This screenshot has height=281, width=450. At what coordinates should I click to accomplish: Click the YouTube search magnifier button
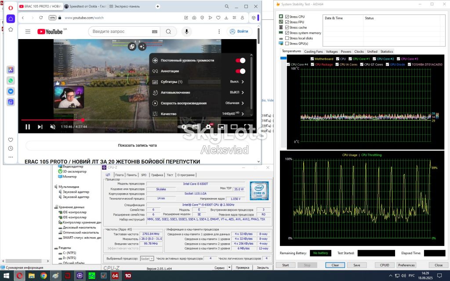coord(168,32)
